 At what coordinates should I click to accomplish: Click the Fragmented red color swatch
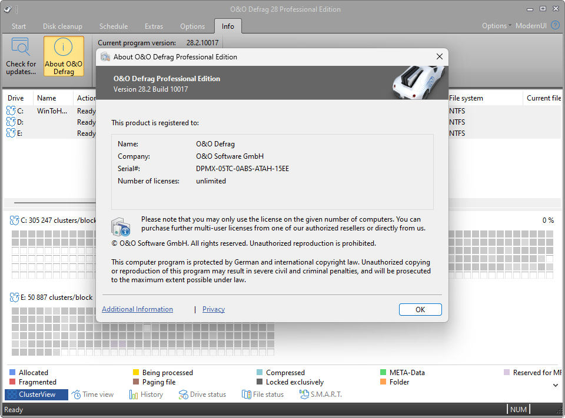tap(12, 382)
